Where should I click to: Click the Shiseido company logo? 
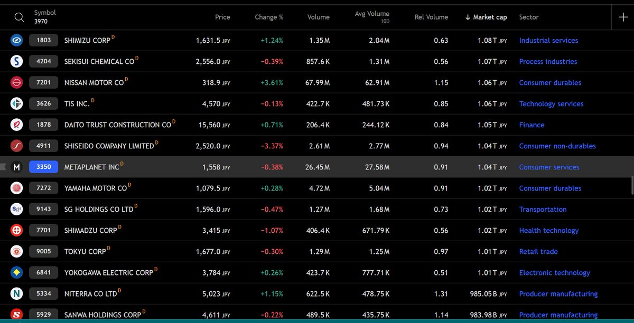(17, 146)
